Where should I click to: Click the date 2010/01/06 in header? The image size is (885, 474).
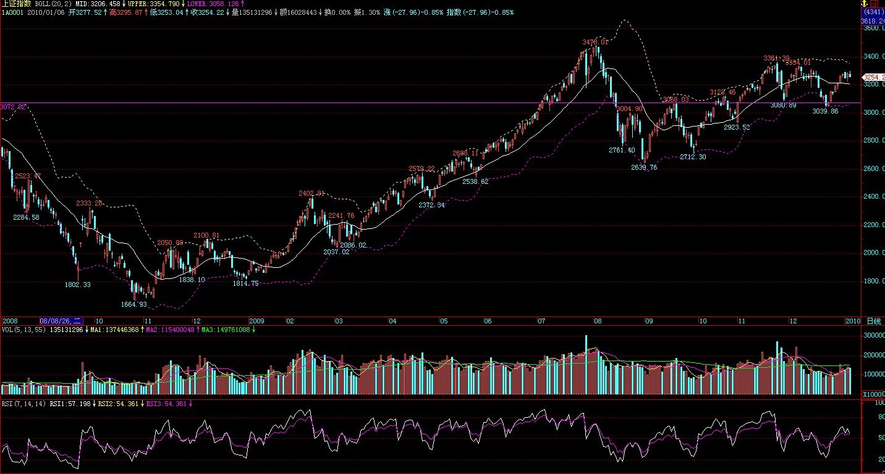[45, 12]
